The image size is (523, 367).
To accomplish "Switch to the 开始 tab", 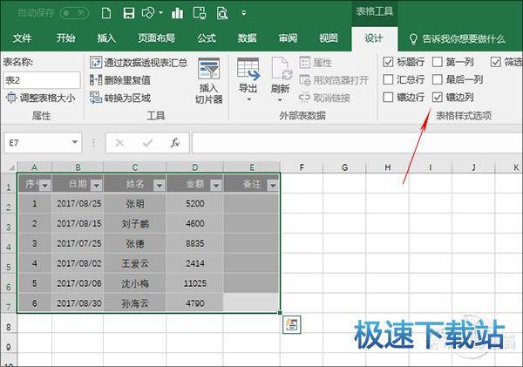I will [x=65, y=38].
